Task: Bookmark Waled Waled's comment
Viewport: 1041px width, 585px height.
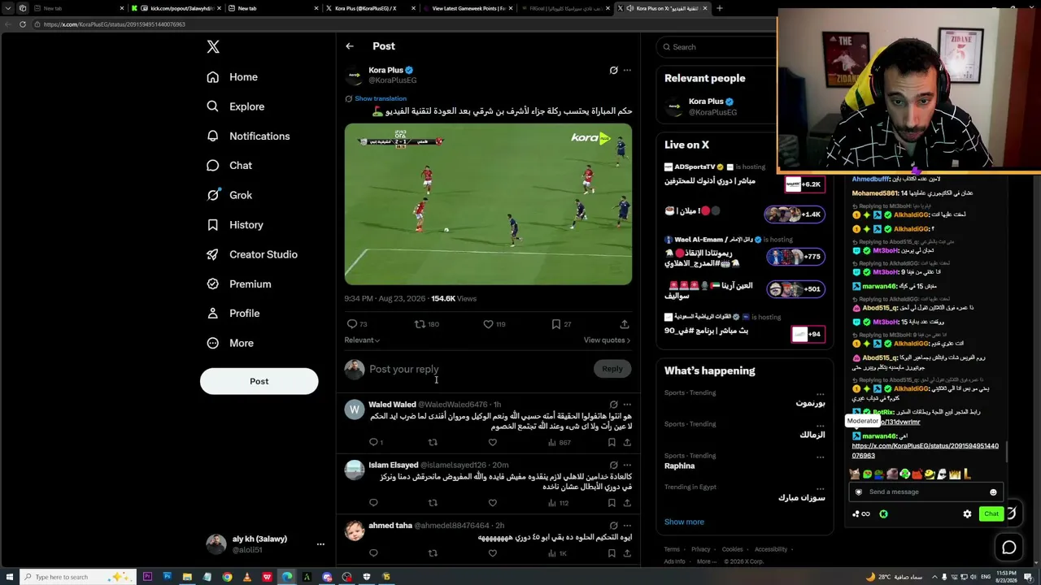Action: [x=612, y=443]
